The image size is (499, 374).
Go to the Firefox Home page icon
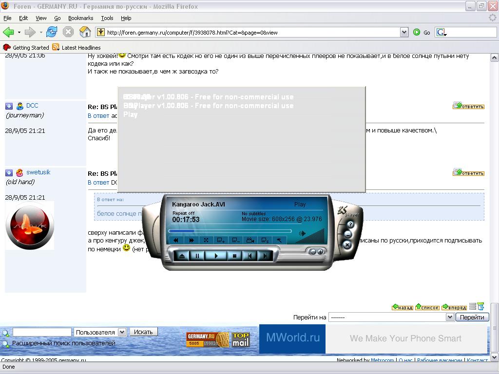tap(85, 32)
